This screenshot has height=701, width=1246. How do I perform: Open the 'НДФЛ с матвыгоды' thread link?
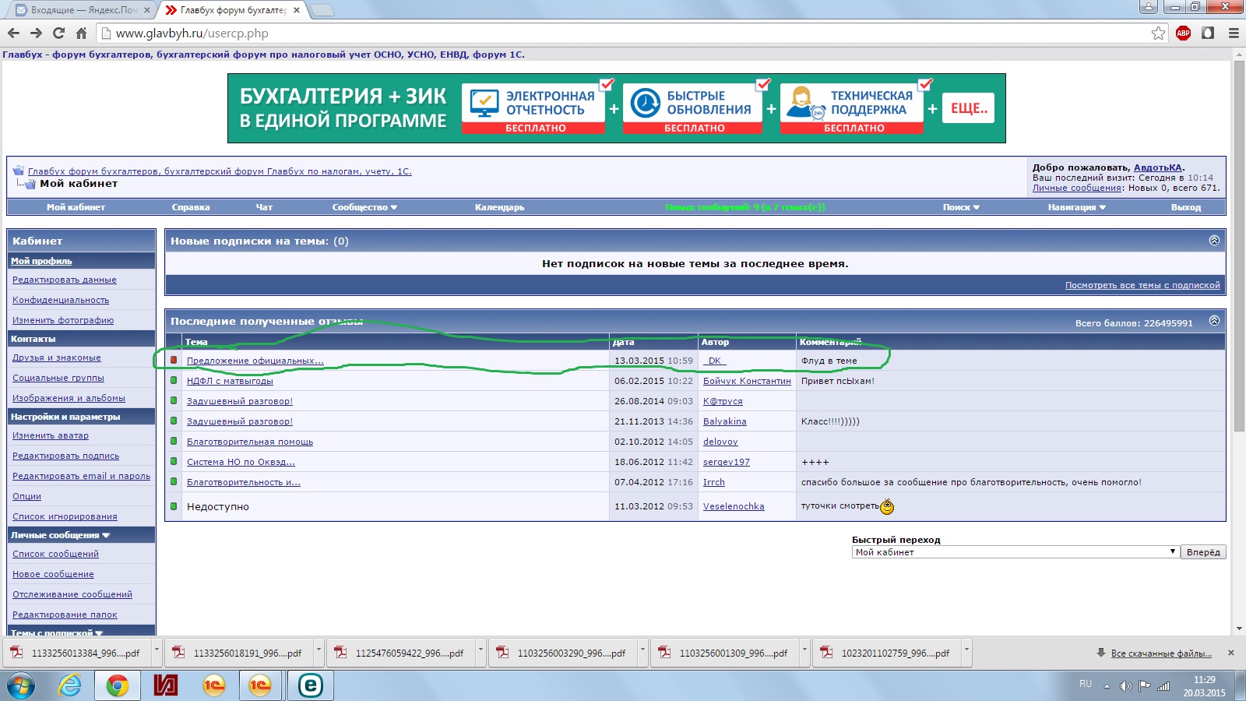click(230, 381)
